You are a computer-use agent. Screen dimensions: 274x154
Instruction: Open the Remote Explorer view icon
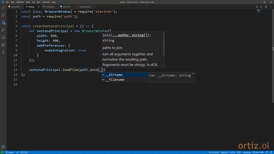3,37
